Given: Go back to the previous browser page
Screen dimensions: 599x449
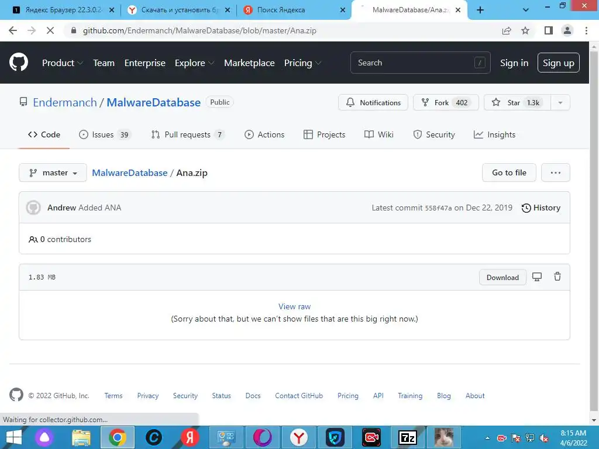Looking at the screenshot, I should 13,30.
